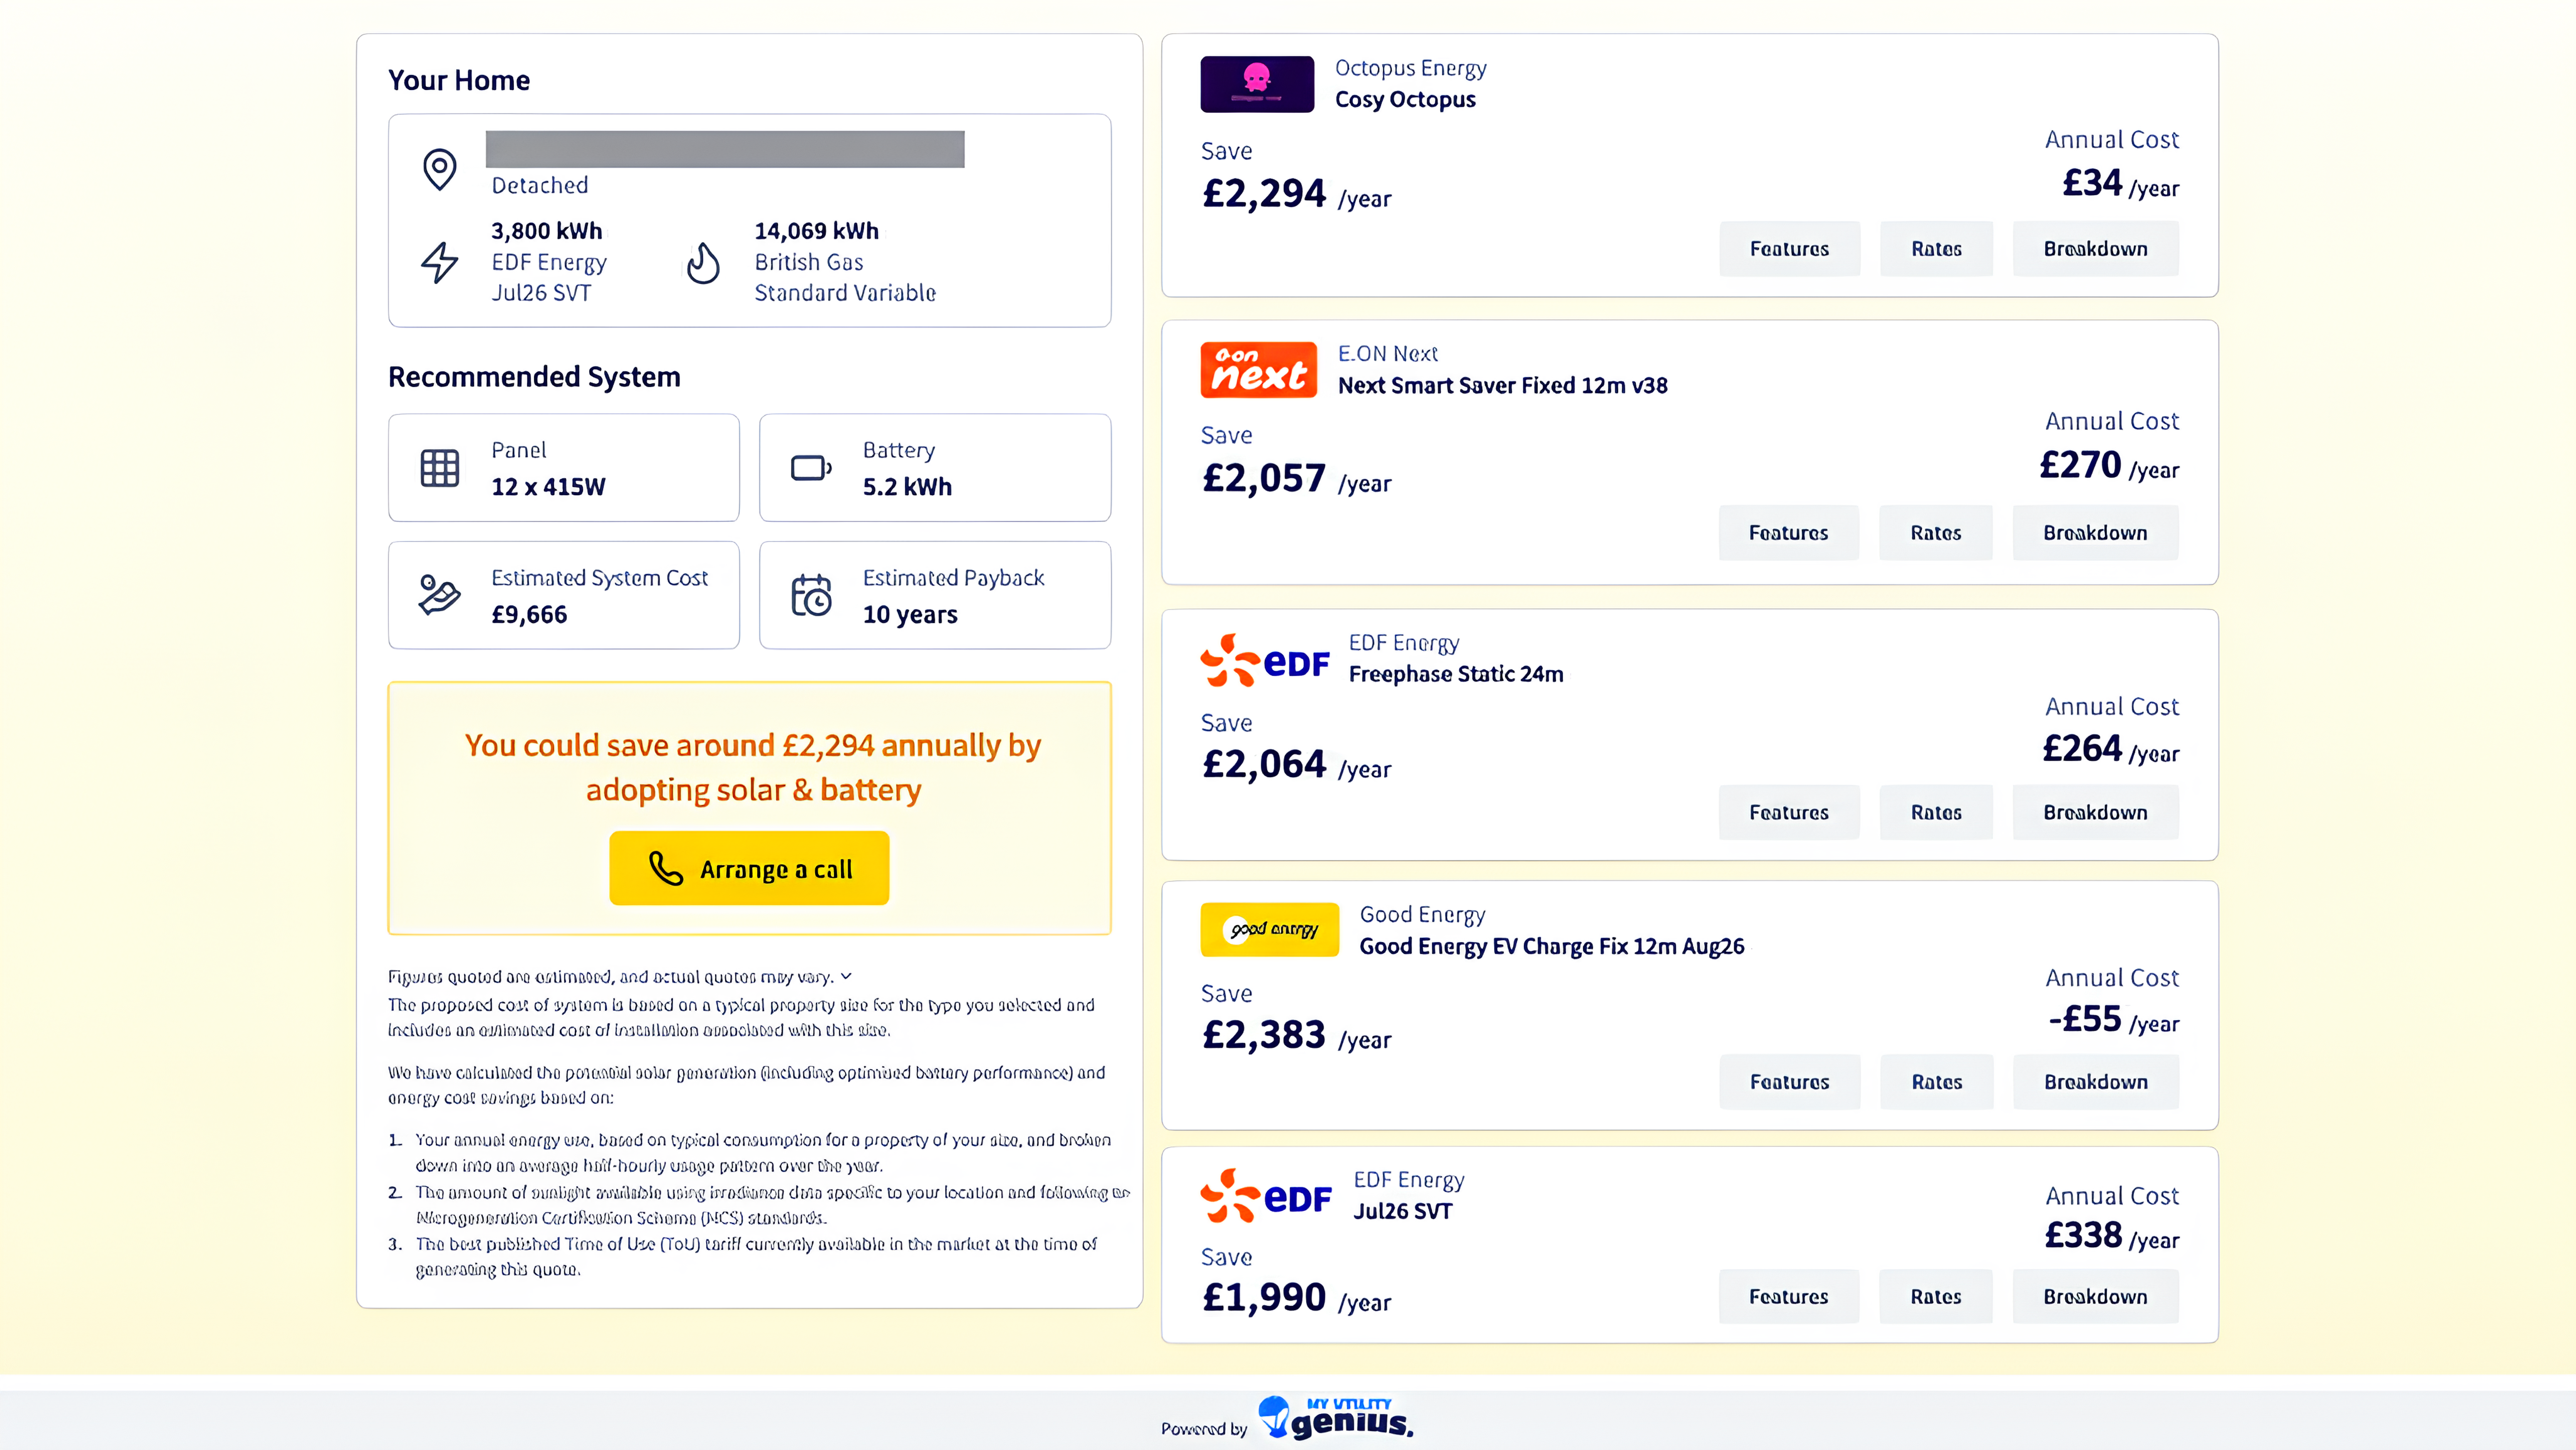This screenshot has height=1450, width=2576.
Task: Expand the figures quoted disclaimer chevron
Action: [x=846, y=976]
